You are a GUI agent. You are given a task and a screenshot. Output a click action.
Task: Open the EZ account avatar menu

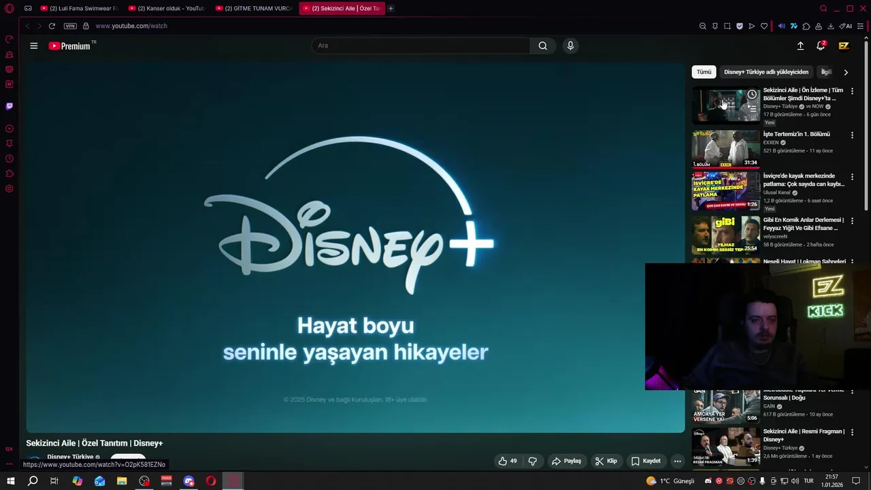844,46
